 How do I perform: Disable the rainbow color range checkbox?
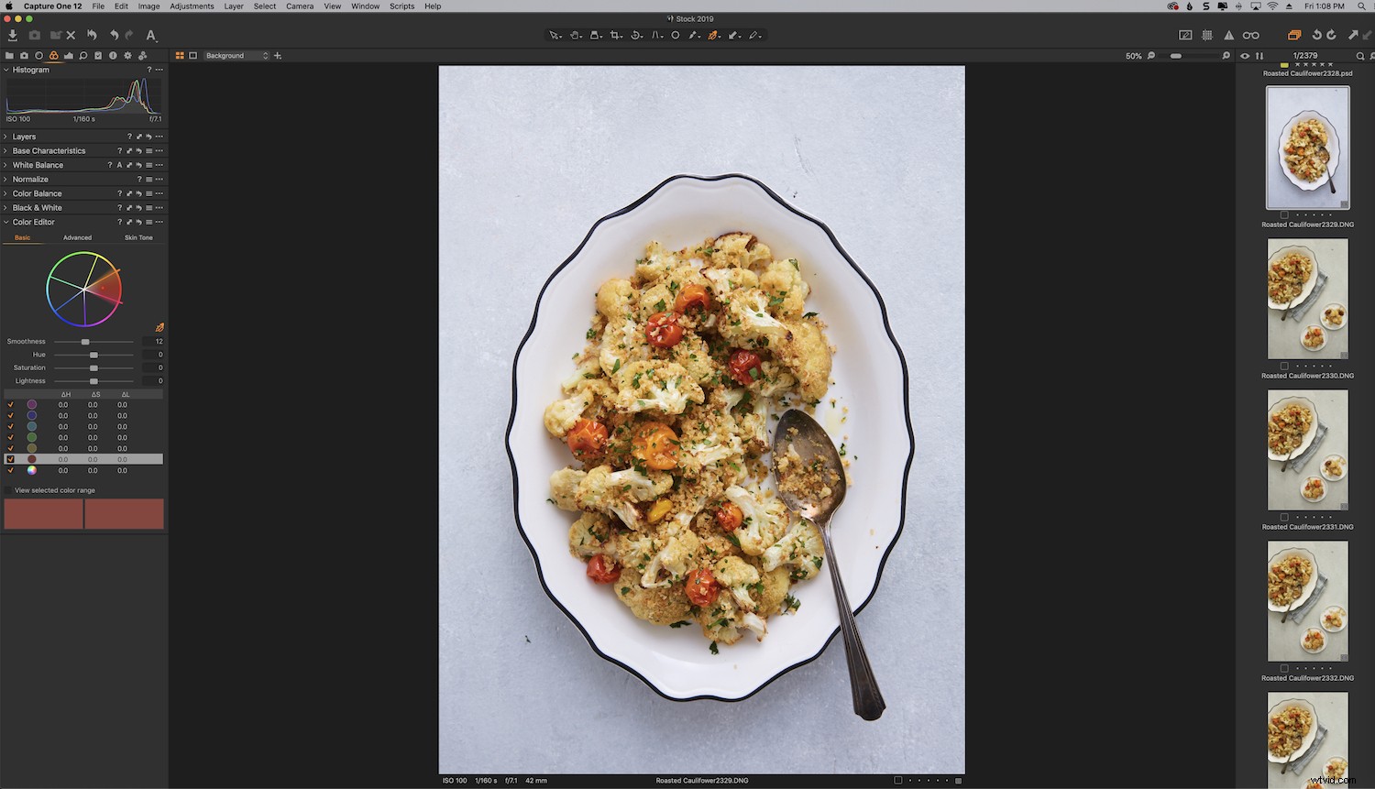[x=10, y=470]
